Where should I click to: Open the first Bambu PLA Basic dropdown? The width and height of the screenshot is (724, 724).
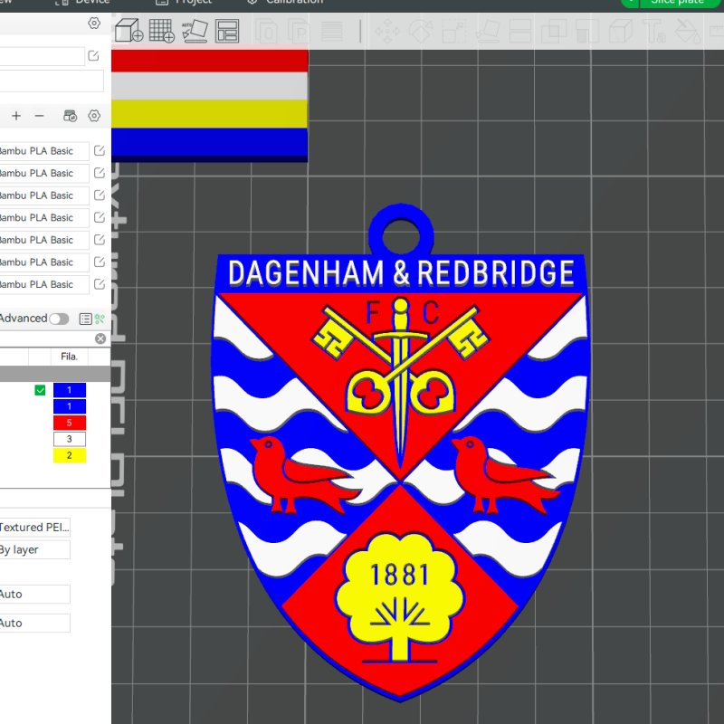[44, 151]
